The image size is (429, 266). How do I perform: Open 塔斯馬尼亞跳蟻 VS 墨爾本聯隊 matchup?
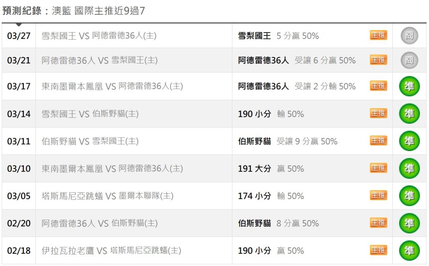point(108,196)
